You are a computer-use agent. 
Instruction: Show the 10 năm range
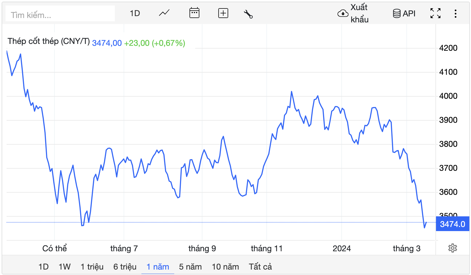[225, 267]
